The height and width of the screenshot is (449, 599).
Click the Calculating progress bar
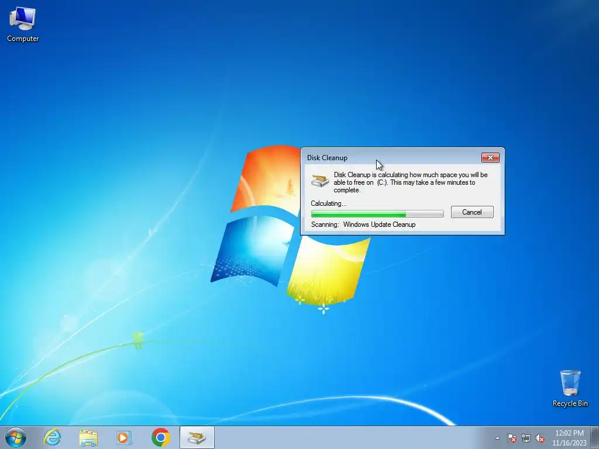point(377,214)
